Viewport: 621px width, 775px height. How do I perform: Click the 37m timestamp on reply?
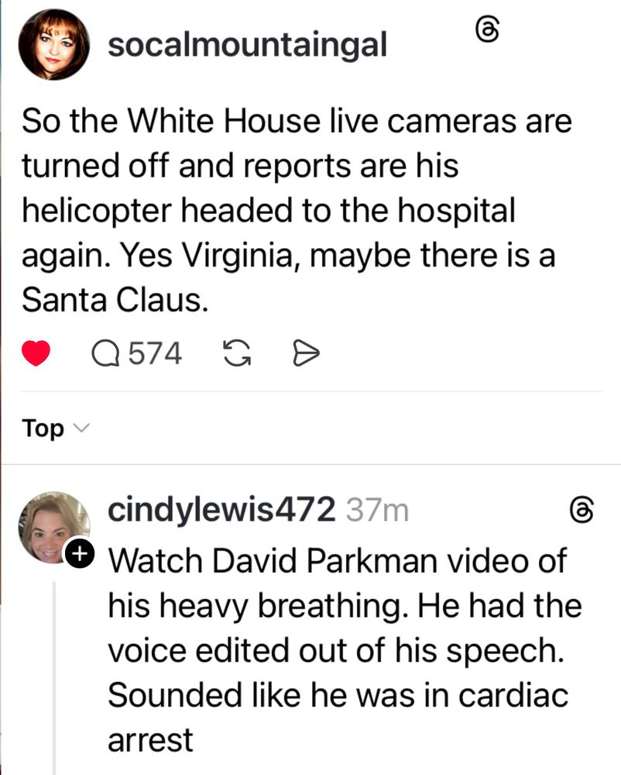tap(378, 510)
